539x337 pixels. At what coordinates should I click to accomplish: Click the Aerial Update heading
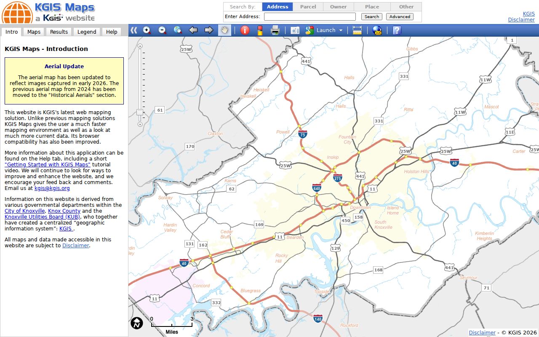(64, 67)
